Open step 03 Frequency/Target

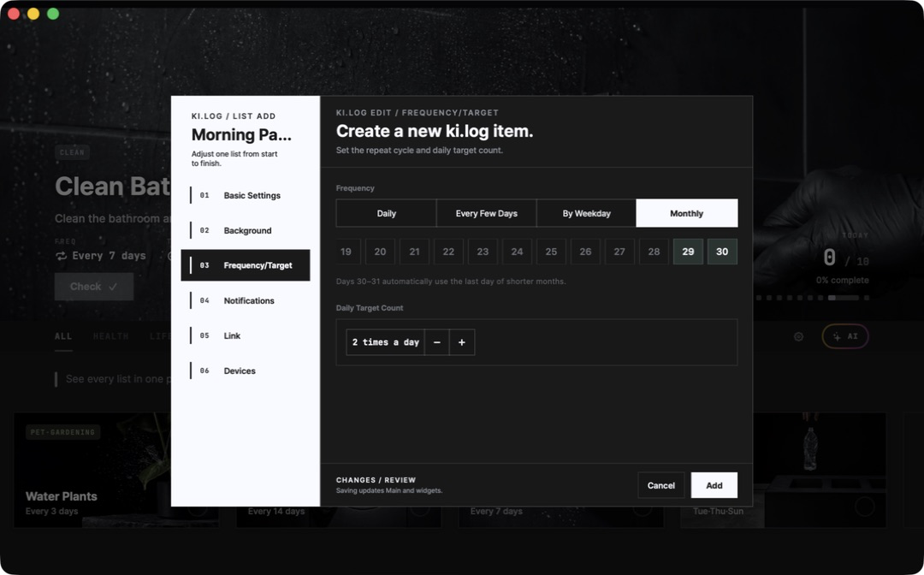point(246,266)
